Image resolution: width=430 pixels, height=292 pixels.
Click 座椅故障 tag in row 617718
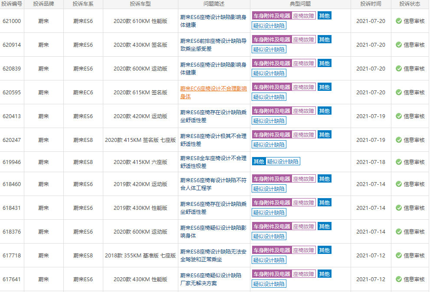pos(304,250)
